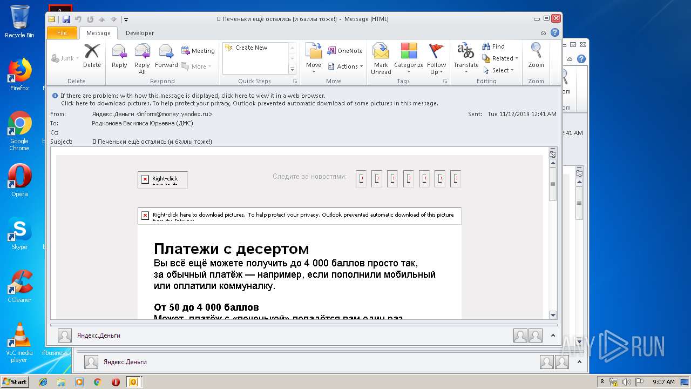Expand the People Pane arrow

click(x=553, y=336)
